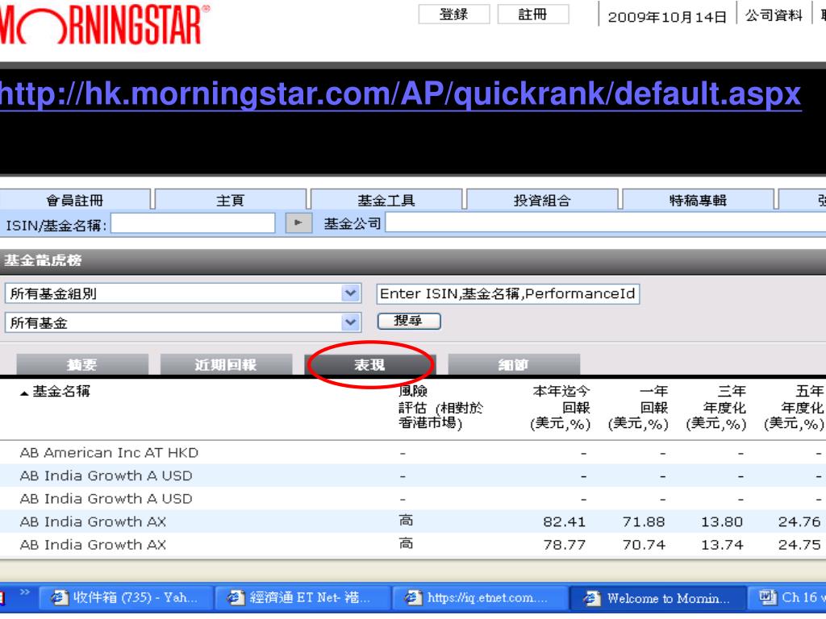Sort by 三年年度化 column header
The width and height of the screenshot is (826, 619).
(716, 407)
